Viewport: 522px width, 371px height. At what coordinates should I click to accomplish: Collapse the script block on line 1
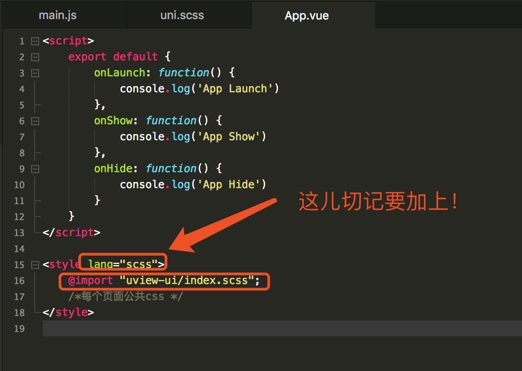(x=35, y=41)
